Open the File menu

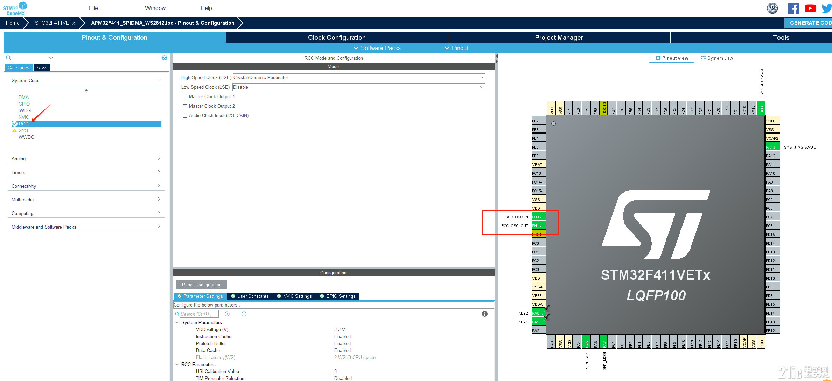[93, 8]
